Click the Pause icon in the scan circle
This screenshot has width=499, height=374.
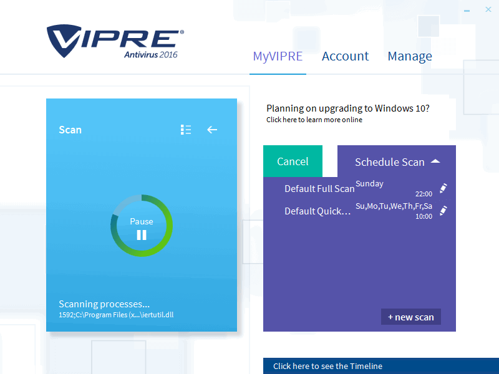141,234
